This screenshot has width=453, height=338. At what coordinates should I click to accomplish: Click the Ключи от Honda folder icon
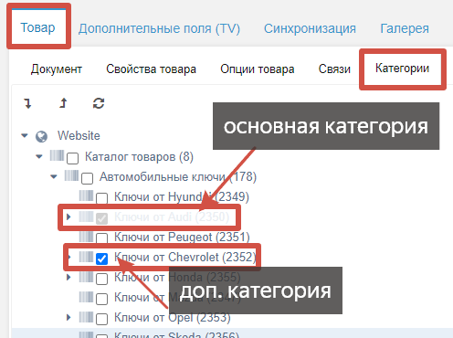pos(86,277)
